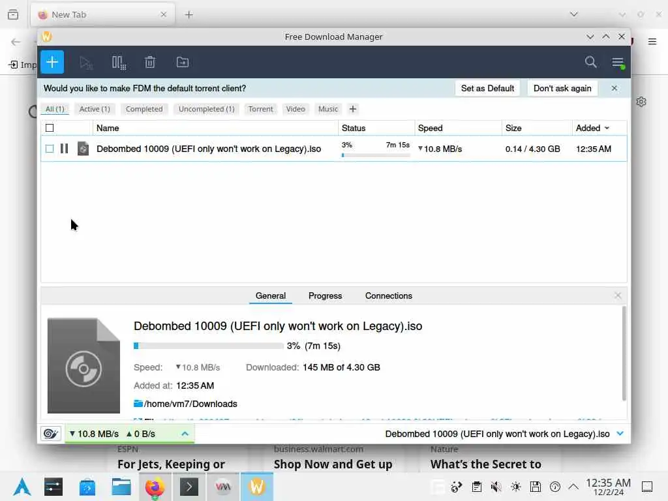Expand the bottom-right download name chevron
668x501 pixels.
pos(620,434)
